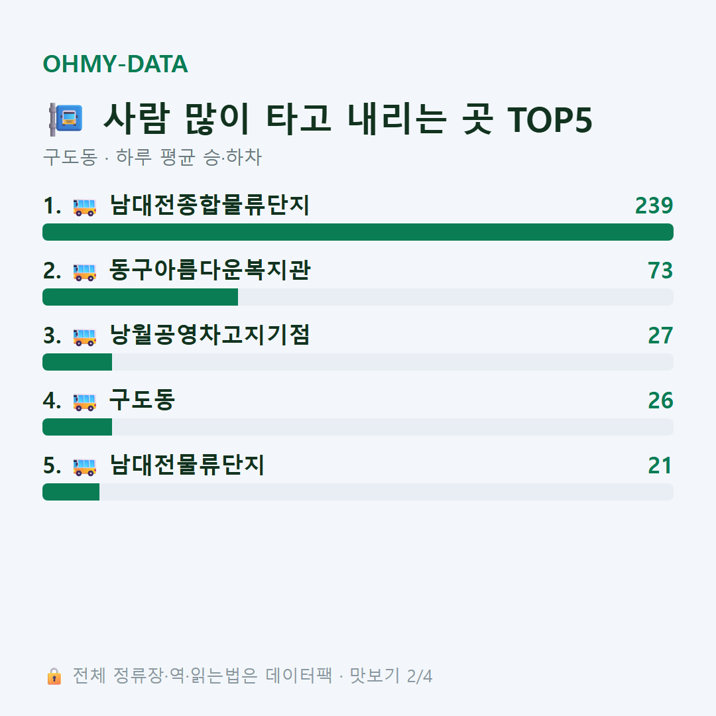Click the bus icon beside 남대전종합물류단지
716x716 pixels.
[85, 206]
